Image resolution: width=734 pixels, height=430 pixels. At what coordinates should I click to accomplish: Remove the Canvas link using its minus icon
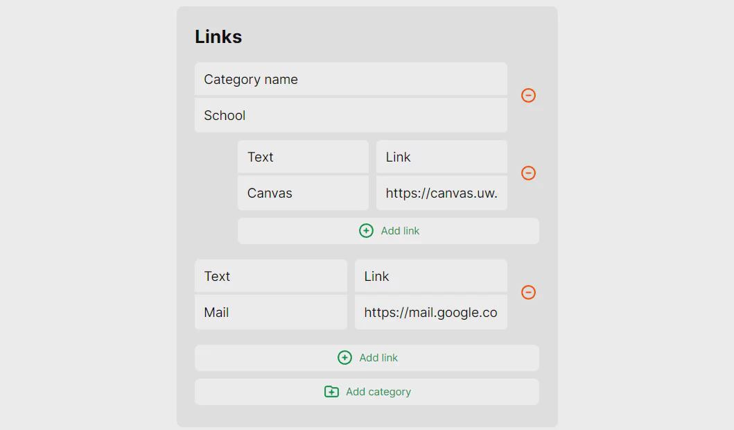(x=528, y=173)
